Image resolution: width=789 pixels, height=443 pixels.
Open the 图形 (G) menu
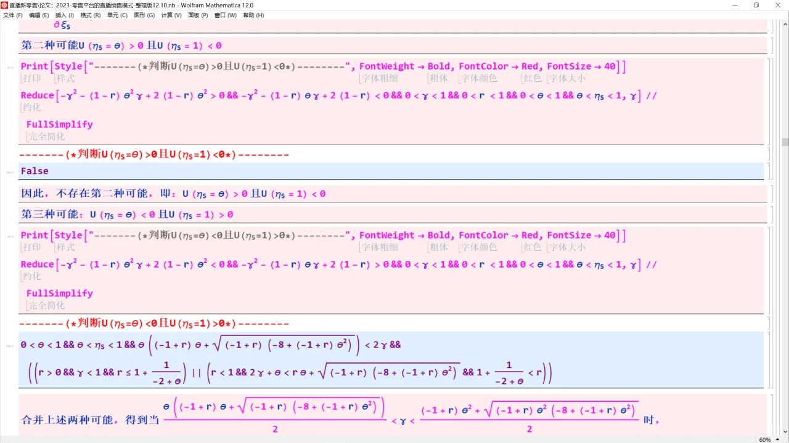click(144, 15)
